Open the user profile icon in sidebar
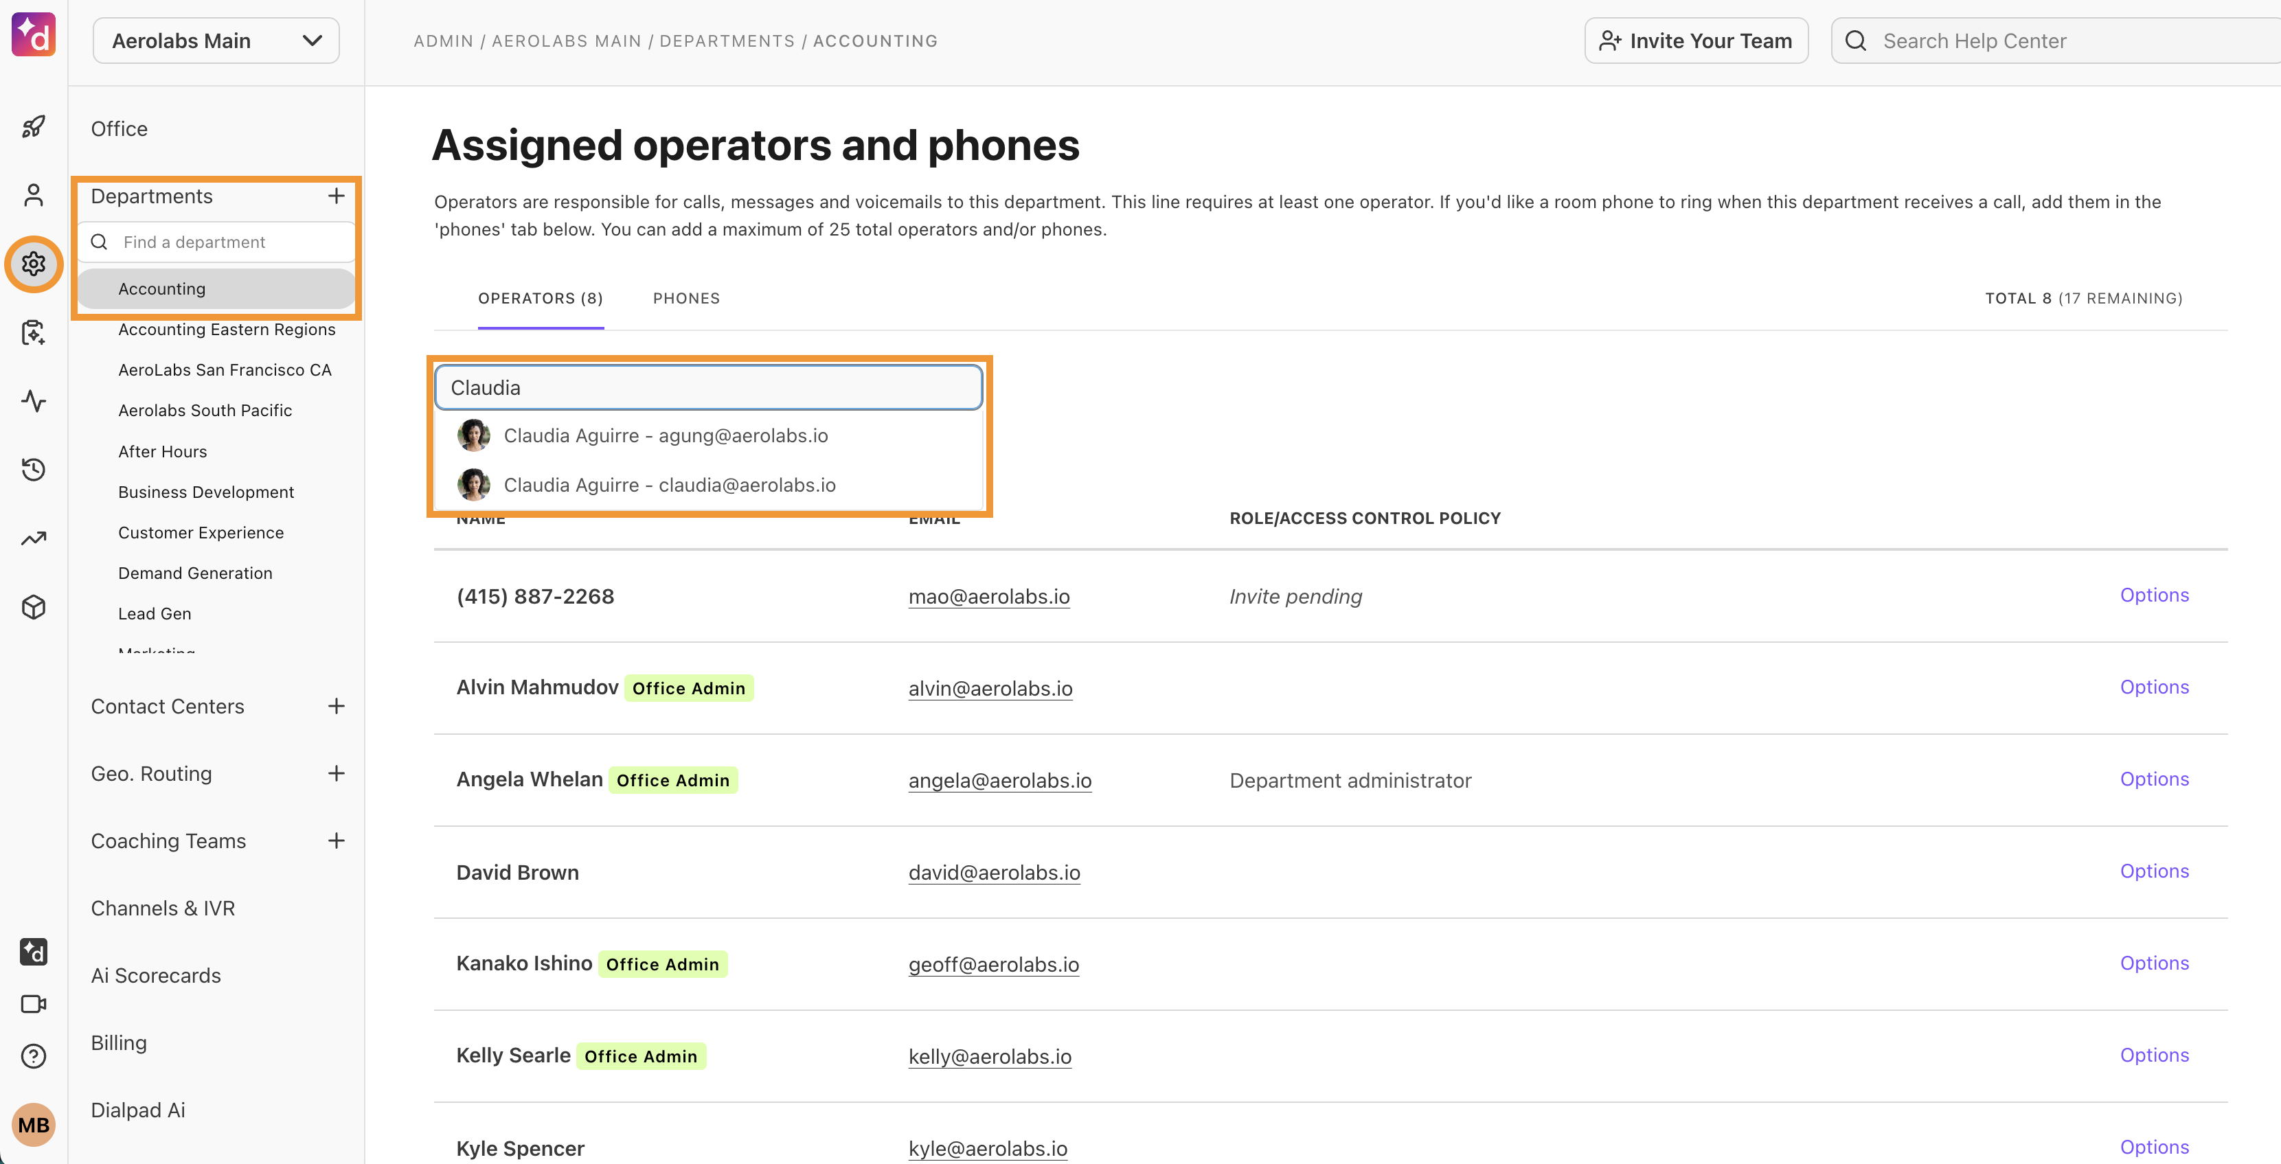Image resolution: width=2281 pixels, height=1164 pixels. pos(34,195)
